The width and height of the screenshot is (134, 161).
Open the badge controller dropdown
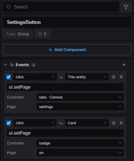coord(80,143)
